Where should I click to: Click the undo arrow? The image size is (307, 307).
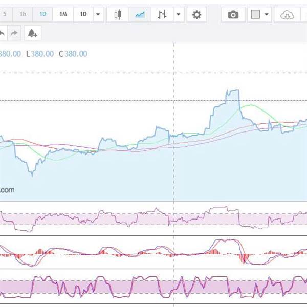click(2, 34)
